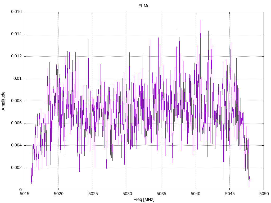Click the plot title 'Ef-Mc'
This screenshot has height=203, width=271.
144,6
